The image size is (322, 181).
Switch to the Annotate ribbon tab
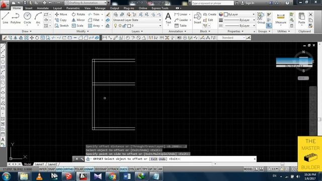(43, 8)
